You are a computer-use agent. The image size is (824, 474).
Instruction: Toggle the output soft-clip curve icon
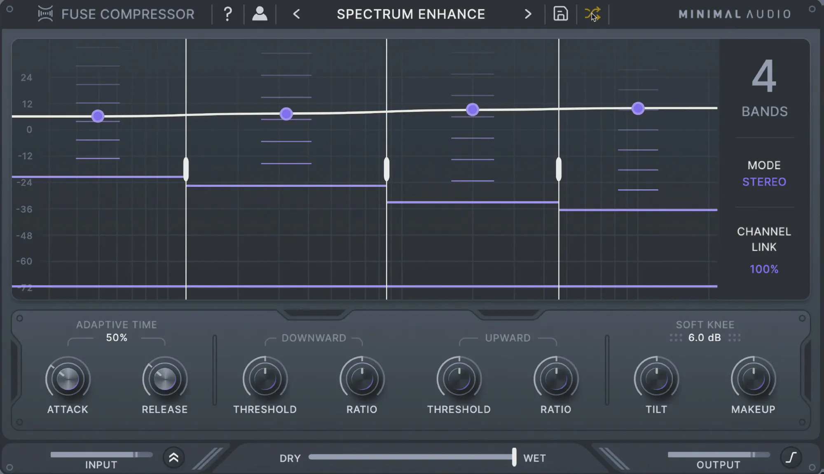coord(791,457)
